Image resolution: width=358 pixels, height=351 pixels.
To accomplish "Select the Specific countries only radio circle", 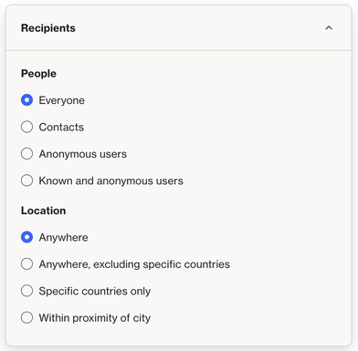I will (26, 291).
